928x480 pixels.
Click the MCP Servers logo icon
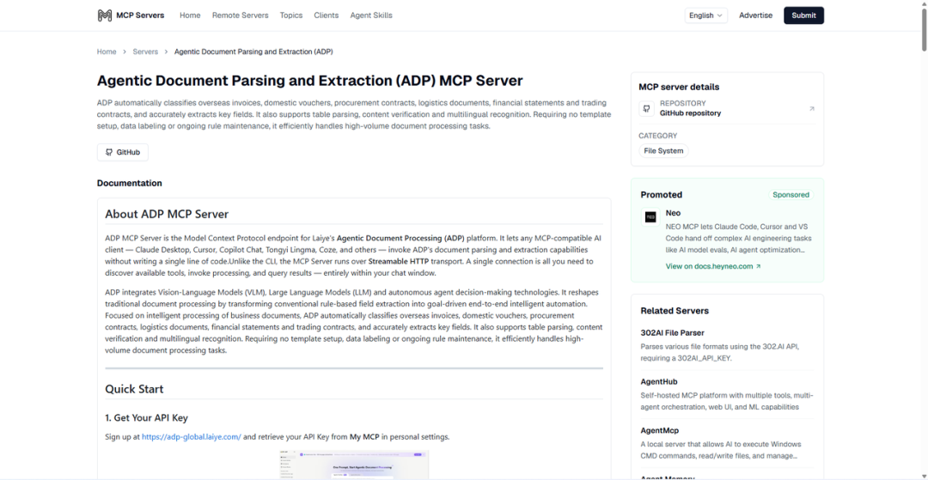click(104, 15)
